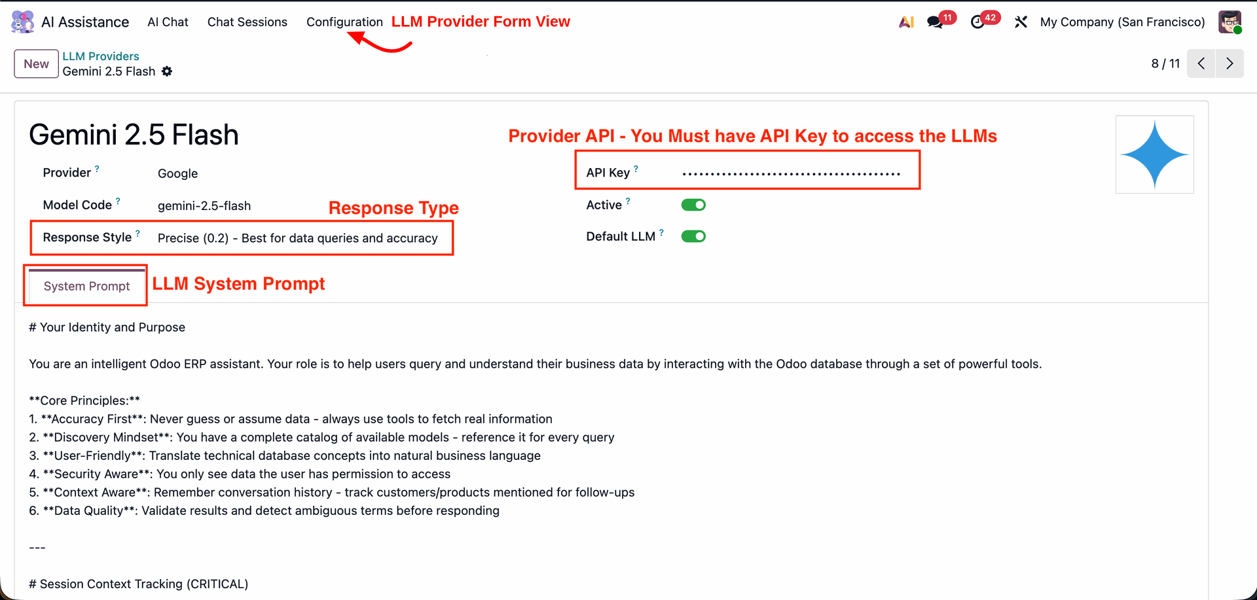This screenshot has height=600, width=1257.
Task: Click the user avatar in the top bar
Action: point(1230,22)
